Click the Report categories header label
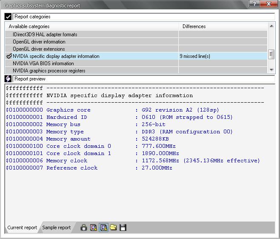Image resolution: width=280 pixels, height=239 pixels. (x=32, y=17)
